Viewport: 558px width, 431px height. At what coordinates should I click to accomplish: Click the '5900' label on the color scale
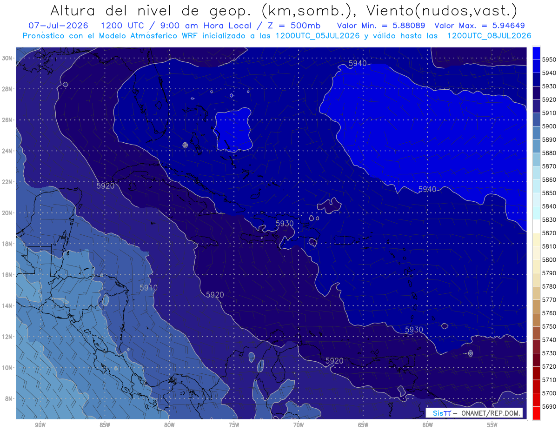coord(549,126)
